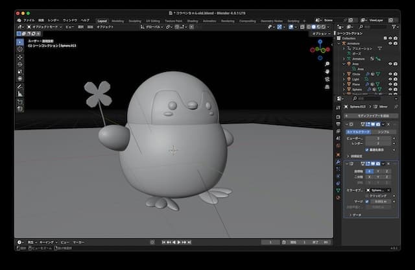Play the animation in the timeline
The width and height of the screenshot is (415, 270).
click(179, 242)
